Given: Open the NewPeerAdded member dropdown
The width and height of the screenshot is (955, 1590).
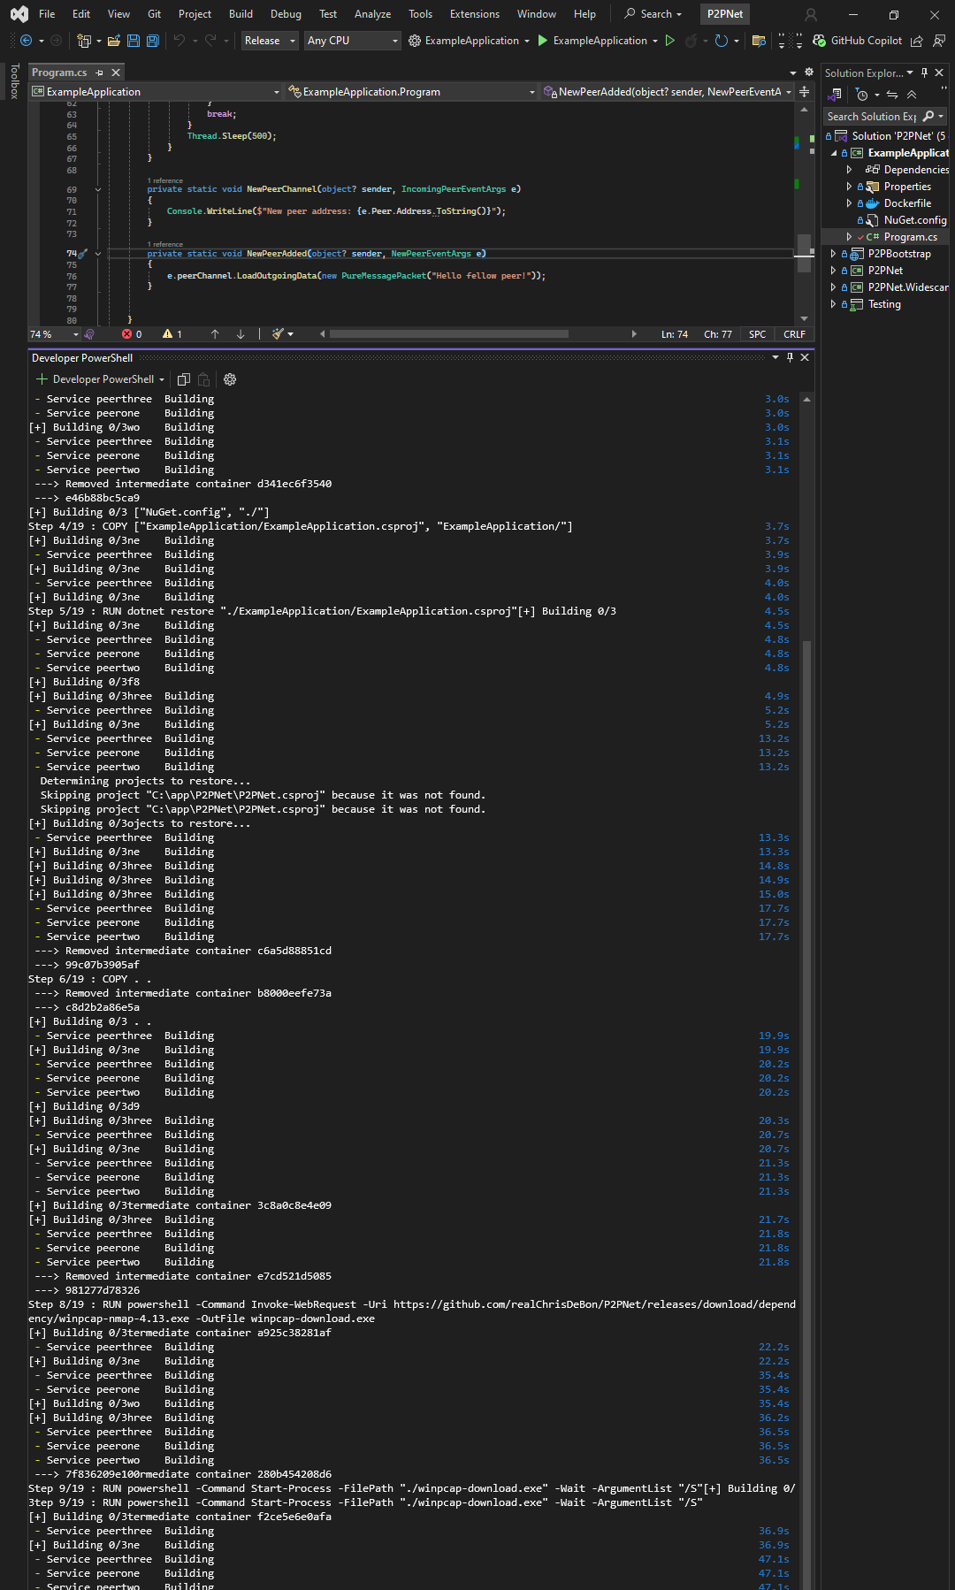Looking at the screenshot, I should [x=668, y=92].
